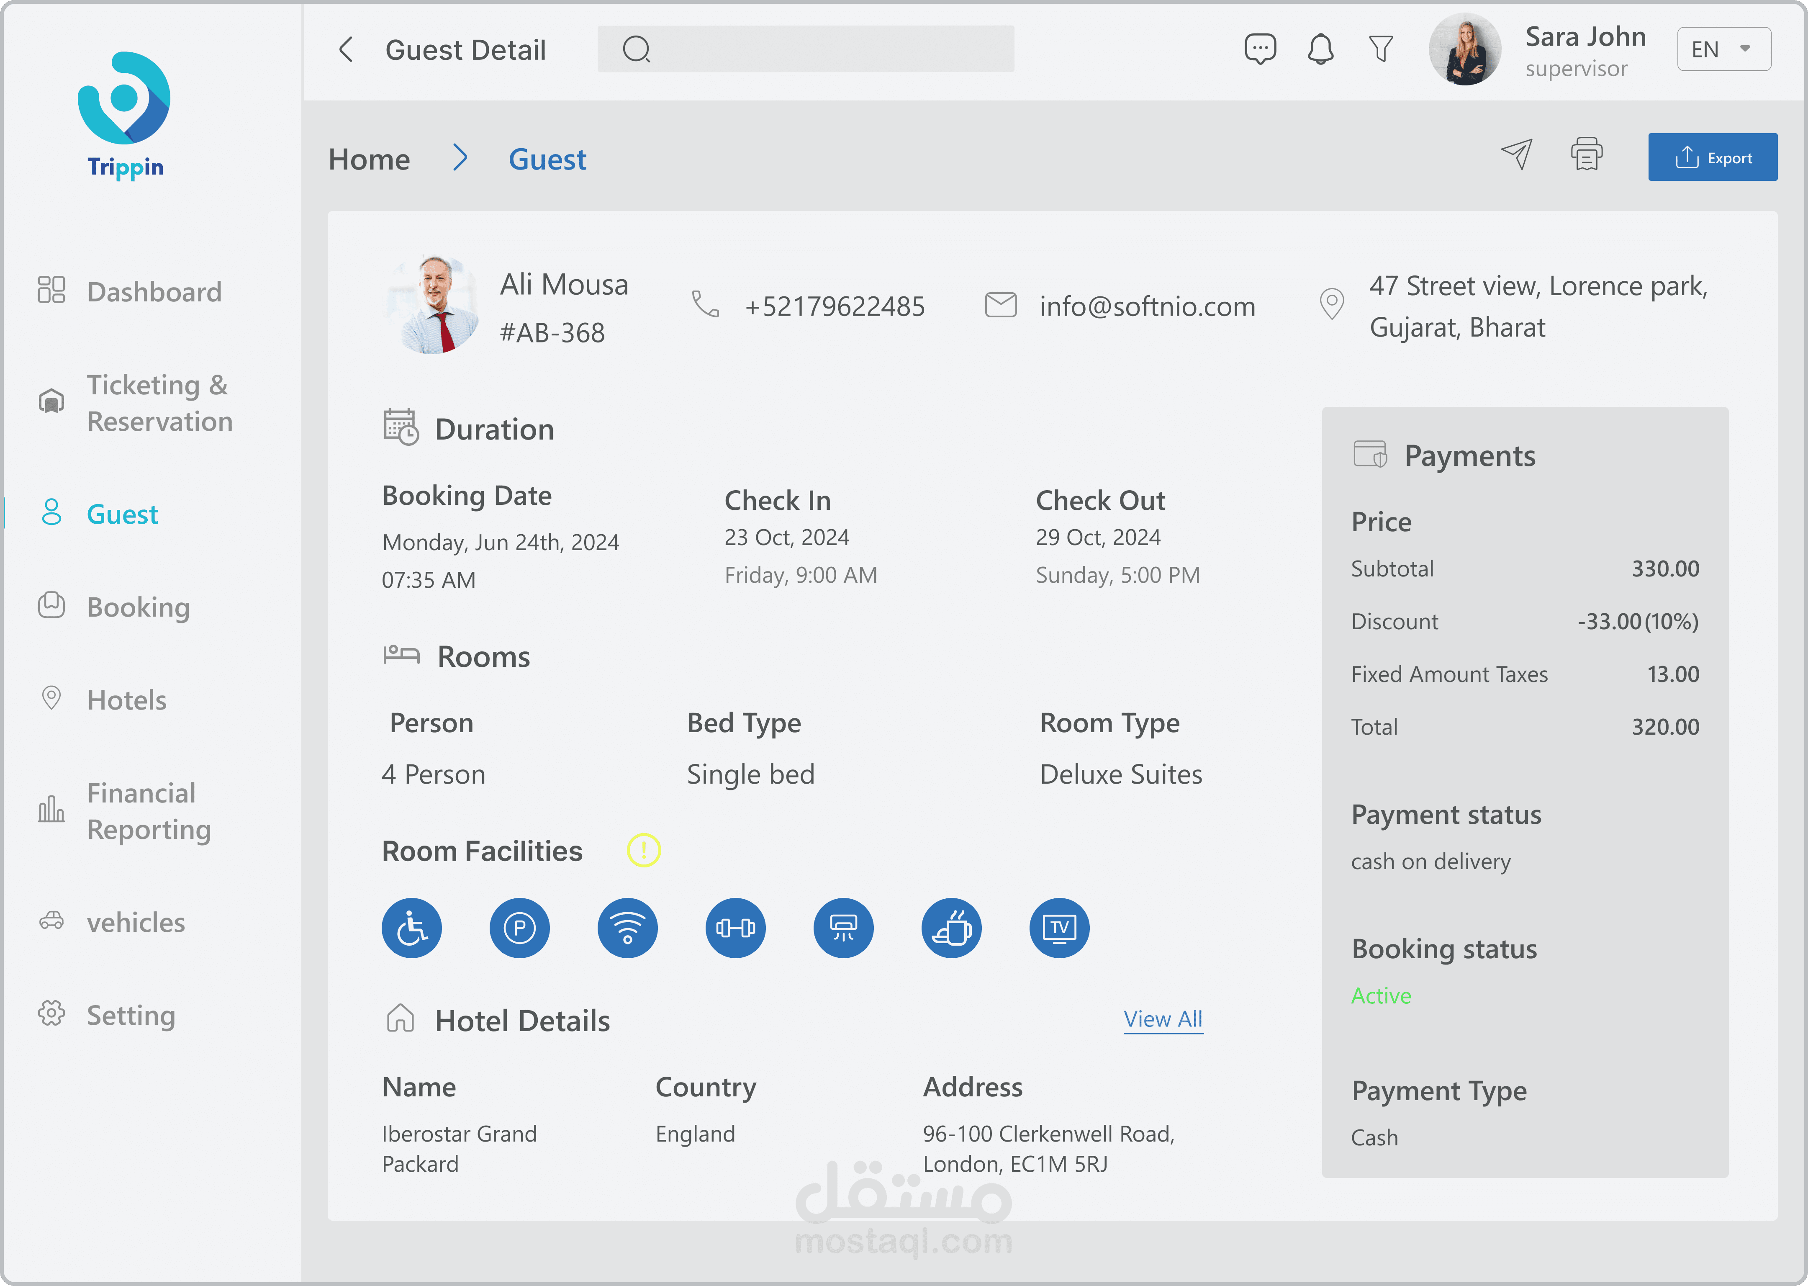Click the gym dumbbell facility icon

(735, 928)
